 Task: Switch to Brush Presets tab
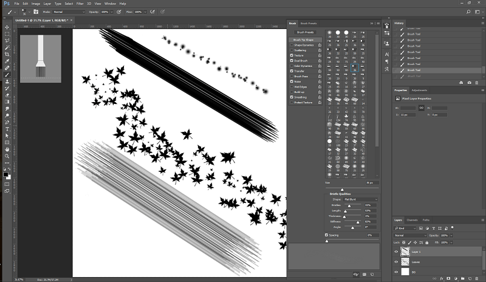[x=309, y=23]
